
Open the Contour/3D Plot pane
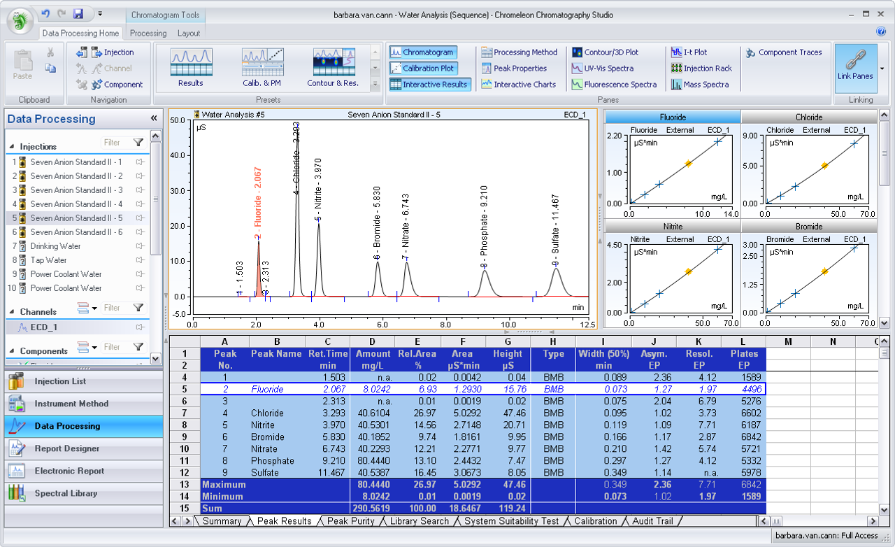[x=606, y=52]
